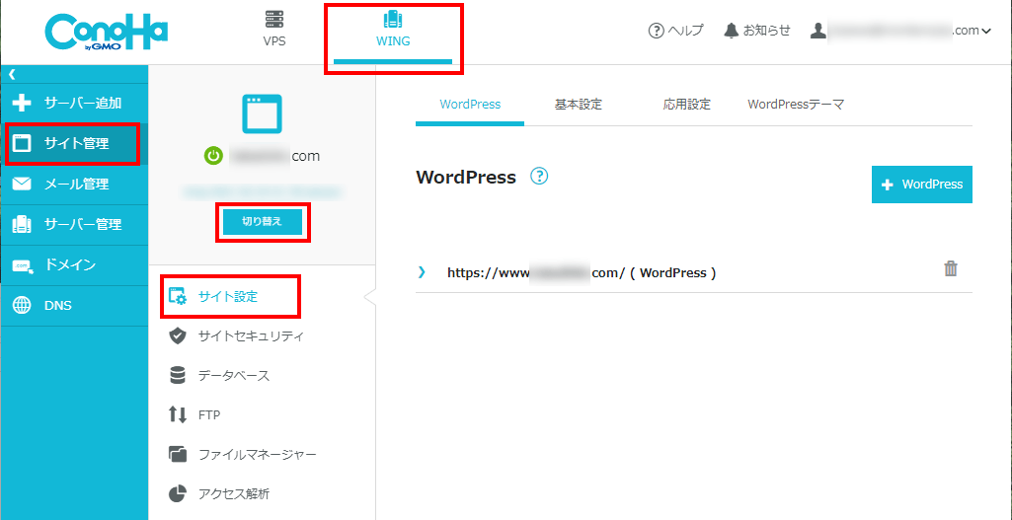Click the large site window icon
This screenshot has height=520, width=1012.
click(x=262, y=112)
